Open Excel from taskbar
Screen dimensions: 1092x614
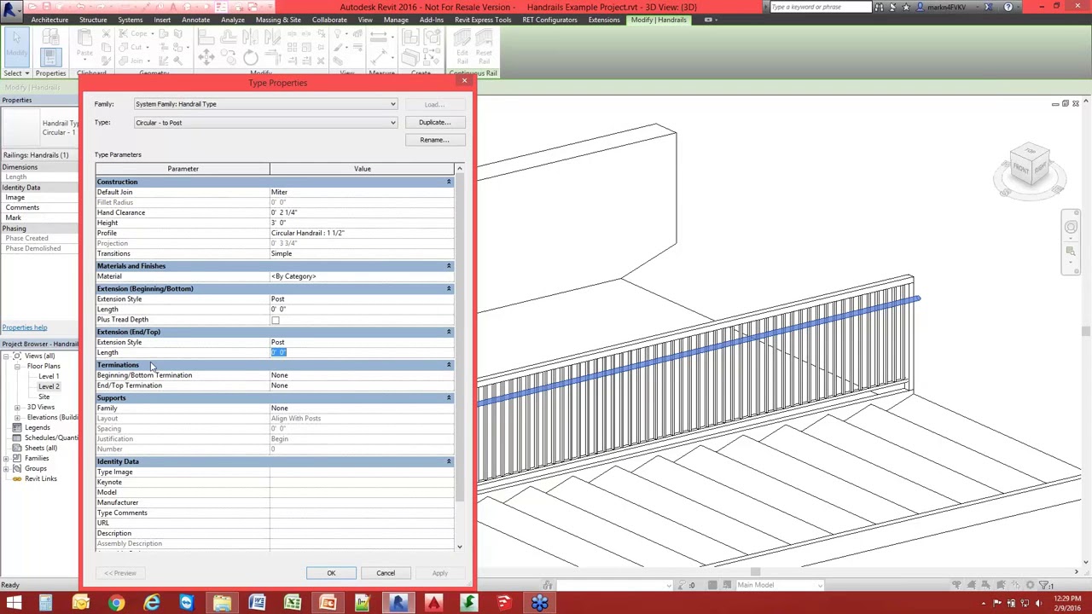pyautogui.click(x=292, y=604)
